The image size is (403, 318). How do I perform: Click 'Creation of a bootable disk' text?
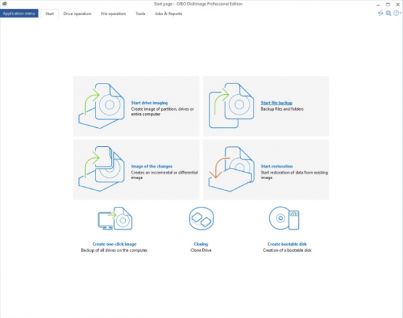point(287,250)
